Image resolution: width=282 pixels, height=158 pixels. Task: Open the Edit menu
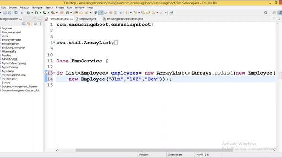[4, 8]
